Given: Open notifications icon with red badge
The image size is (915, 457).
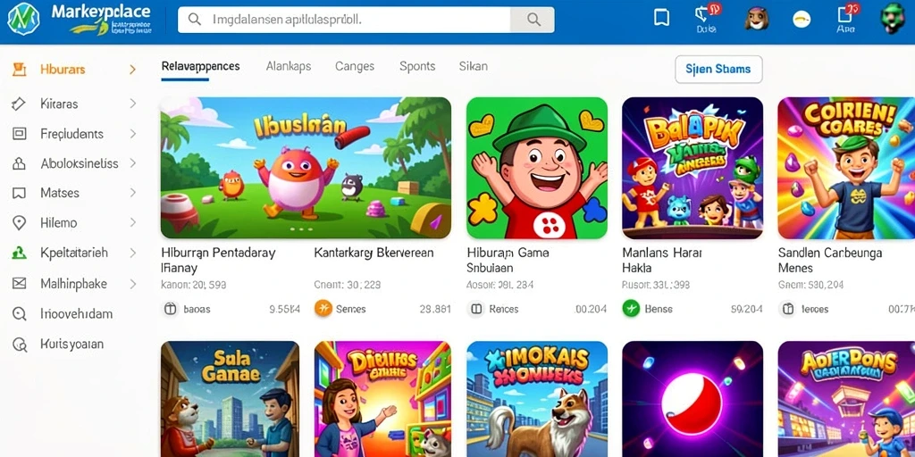Looking at the screenshot, I should point(703,14).
